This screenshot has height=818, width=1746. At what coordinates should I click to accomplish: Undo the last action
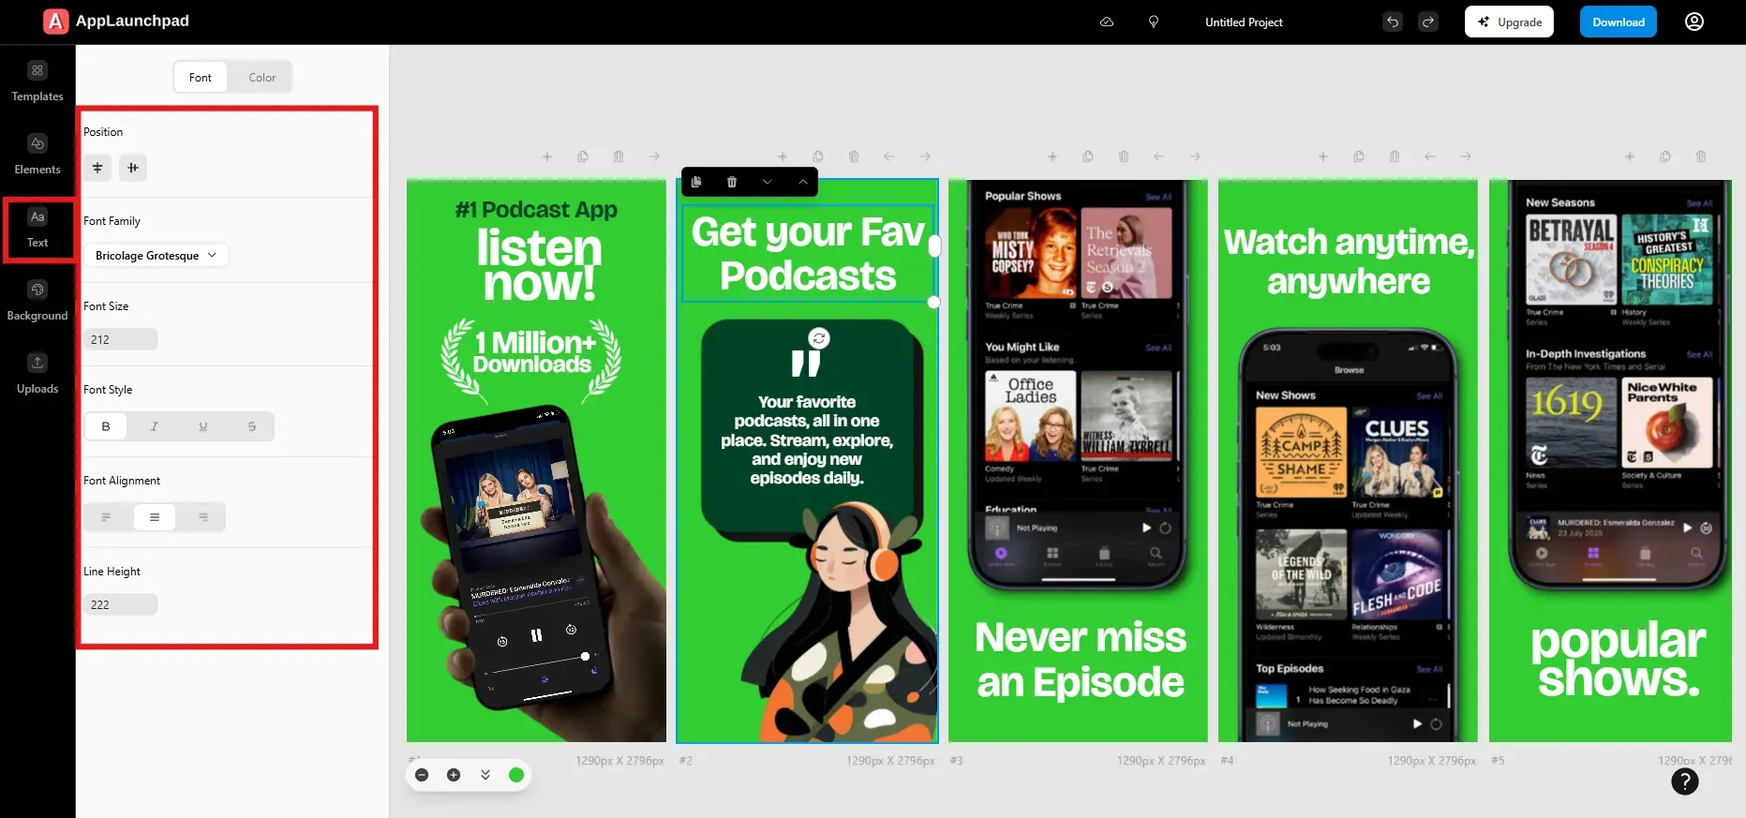coord(1393,22)
